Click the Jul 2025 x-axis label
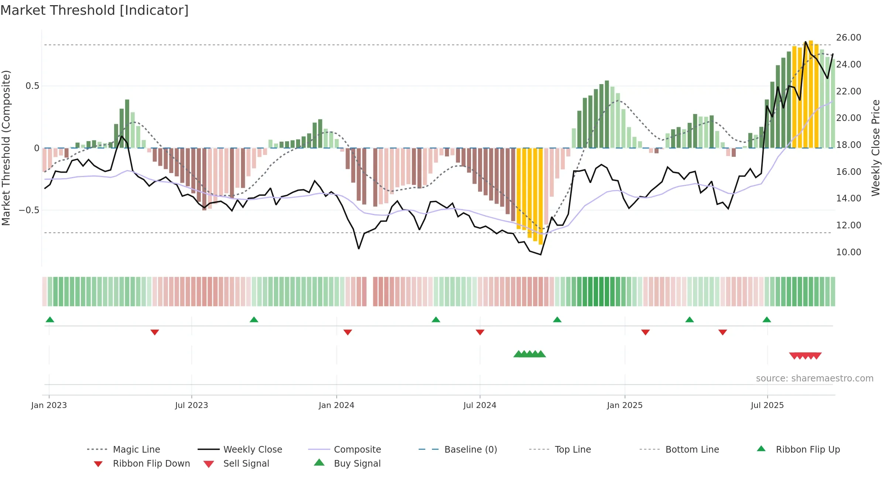This screenshot has height=498, width=886. [x=767, y=405]
